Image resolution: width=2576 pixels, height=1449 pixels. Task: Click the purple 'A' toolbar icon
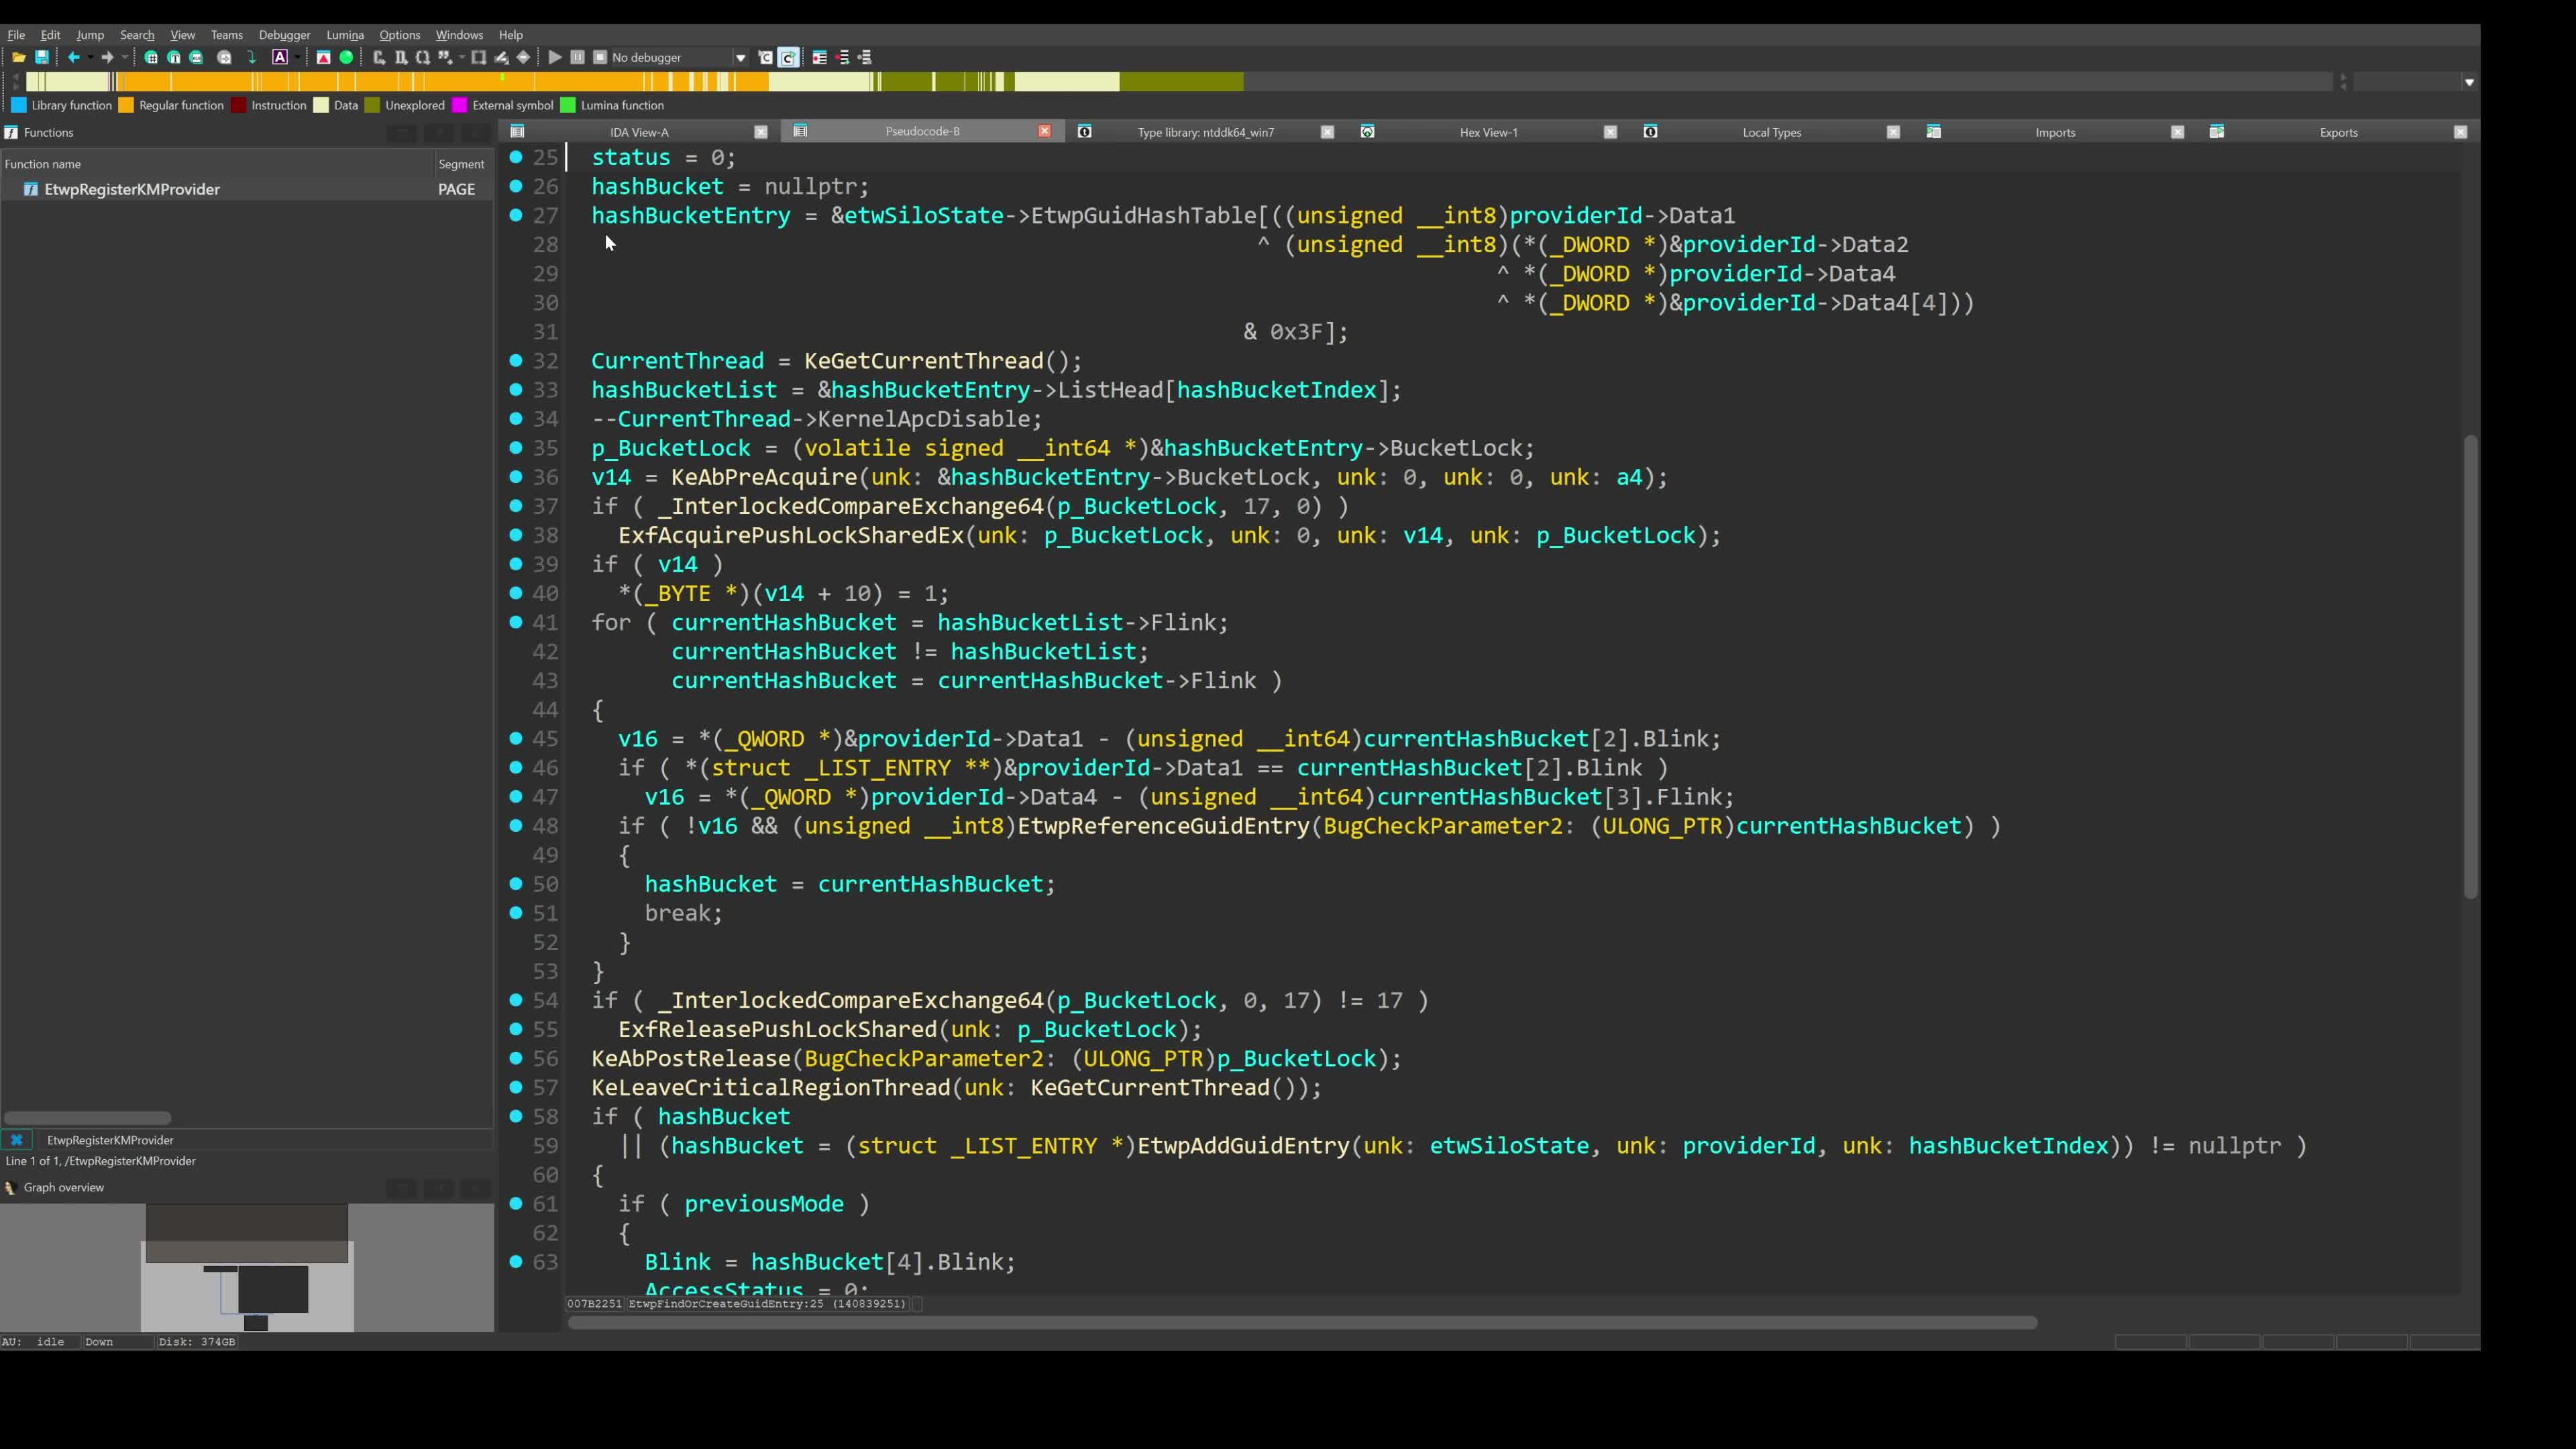click(281, 58)
